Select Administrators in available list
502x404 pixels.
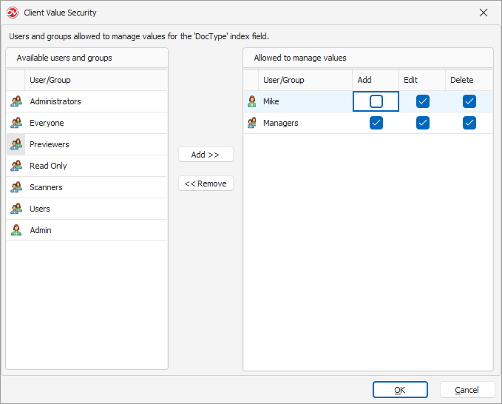pos(87,101)
